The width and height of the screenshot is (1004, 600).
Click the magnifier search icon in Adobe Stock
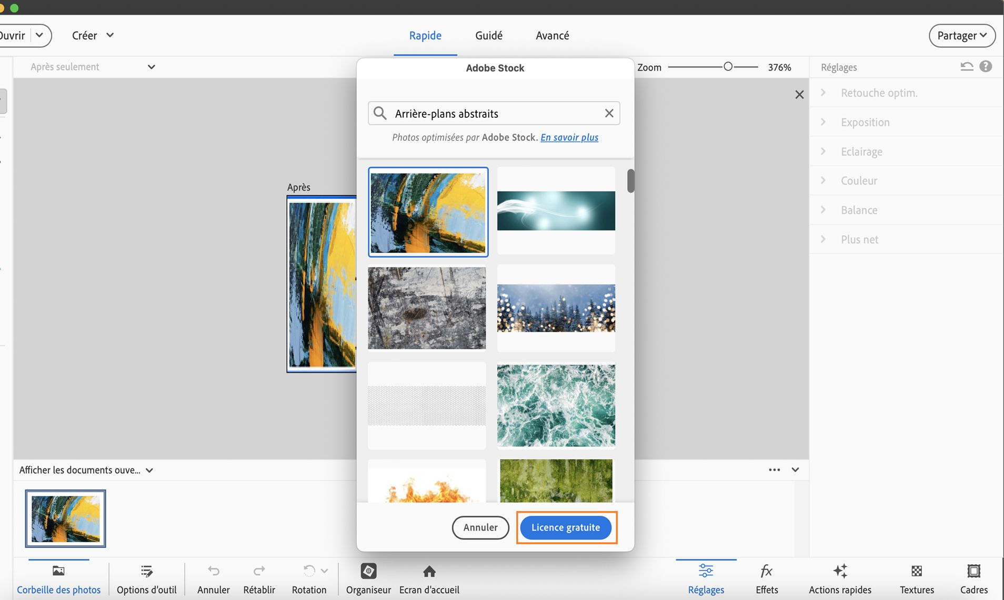click(x=380, y=113)
